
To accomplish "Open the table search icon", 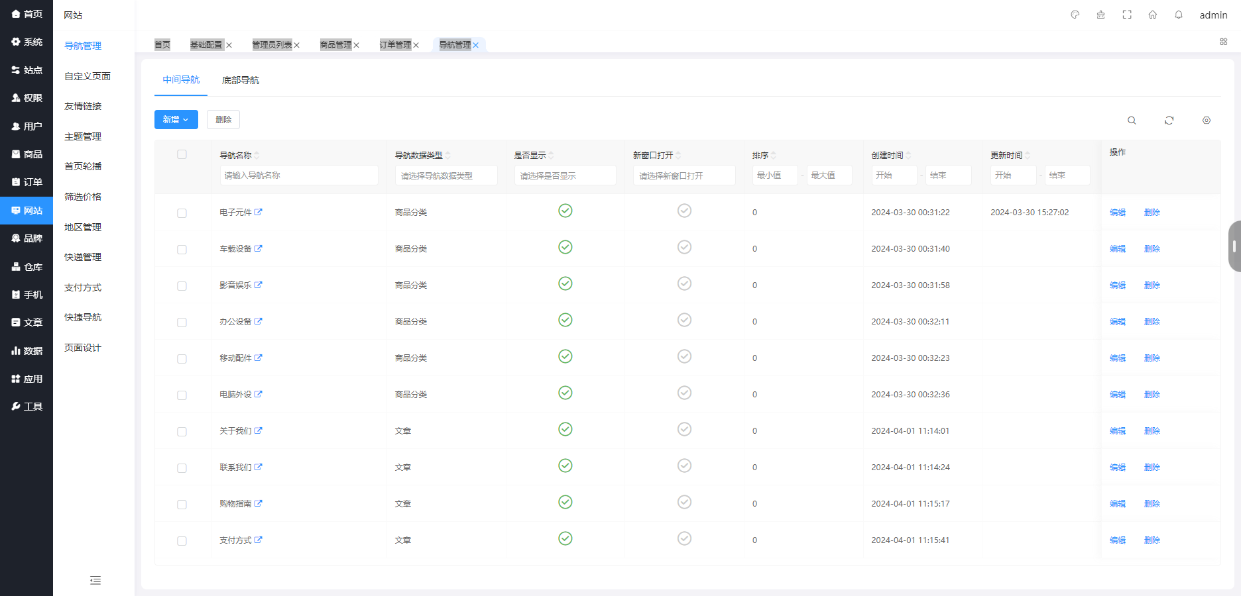I will click(x=1132, y=120).
